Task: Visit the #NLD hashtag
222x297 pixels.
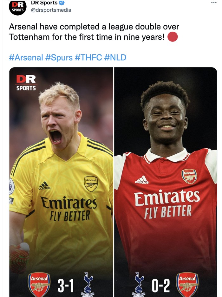Action: [x=115, y=57]
